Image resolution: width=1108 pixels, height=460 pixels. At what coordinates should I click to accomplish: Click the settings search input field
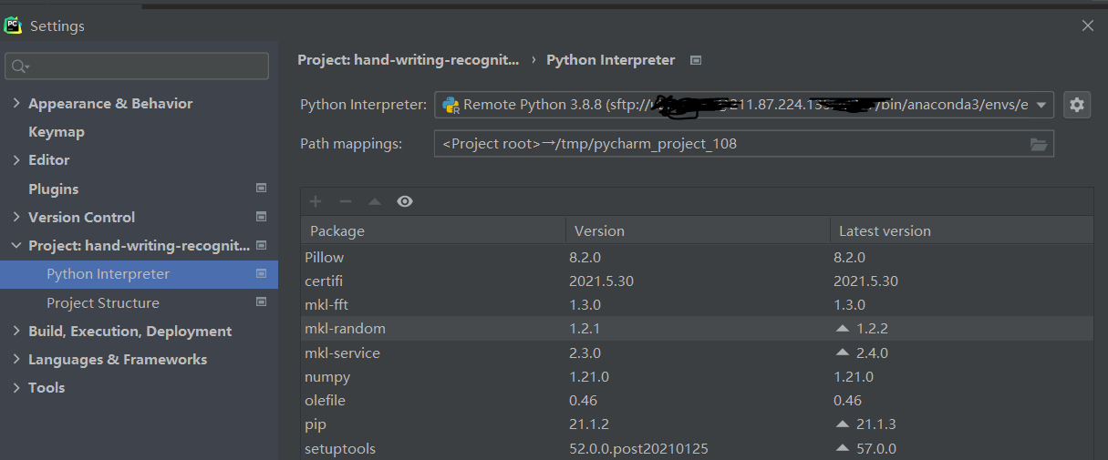pos(146,66)
